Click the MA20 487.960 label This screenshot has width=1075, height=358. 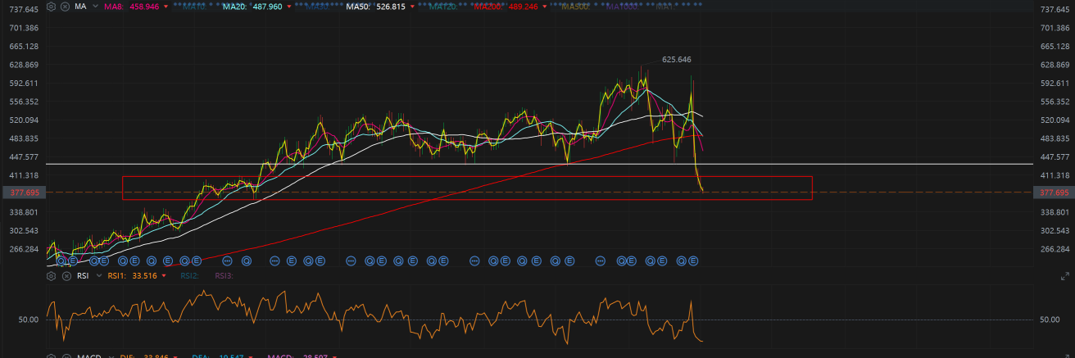coord(252,7)
